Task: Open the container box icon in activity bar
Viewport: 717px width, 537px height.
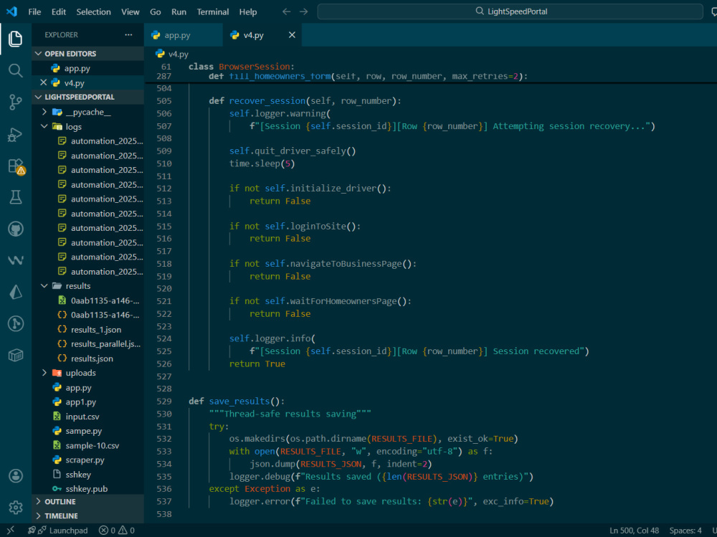Action: (x=16, y=356)
